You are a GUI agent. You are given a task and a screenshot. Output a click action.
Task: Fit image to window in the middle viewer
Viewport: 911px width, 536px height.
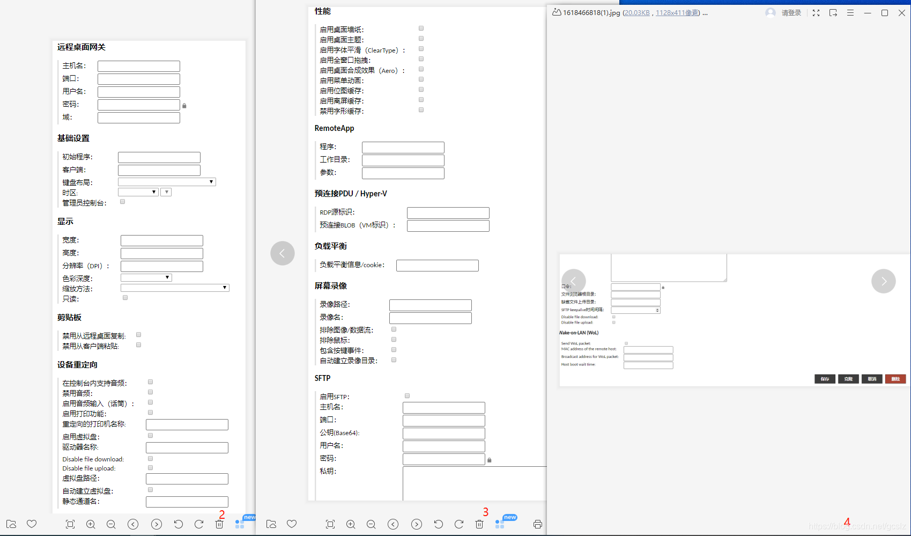[330, 524]
